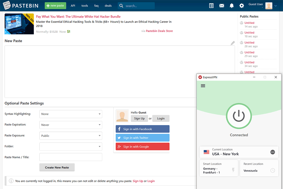
Task: Open the ExpressVPN hamburger menu
Action: point(203,86)
